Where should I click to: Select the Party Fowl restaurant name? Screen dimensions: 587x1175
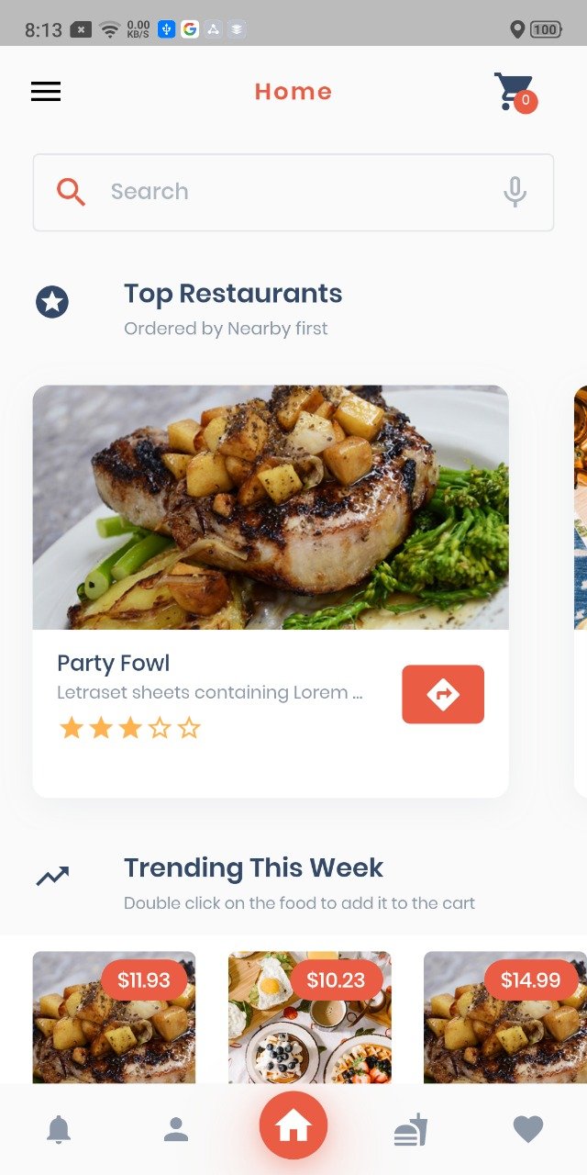pos(113,663)
